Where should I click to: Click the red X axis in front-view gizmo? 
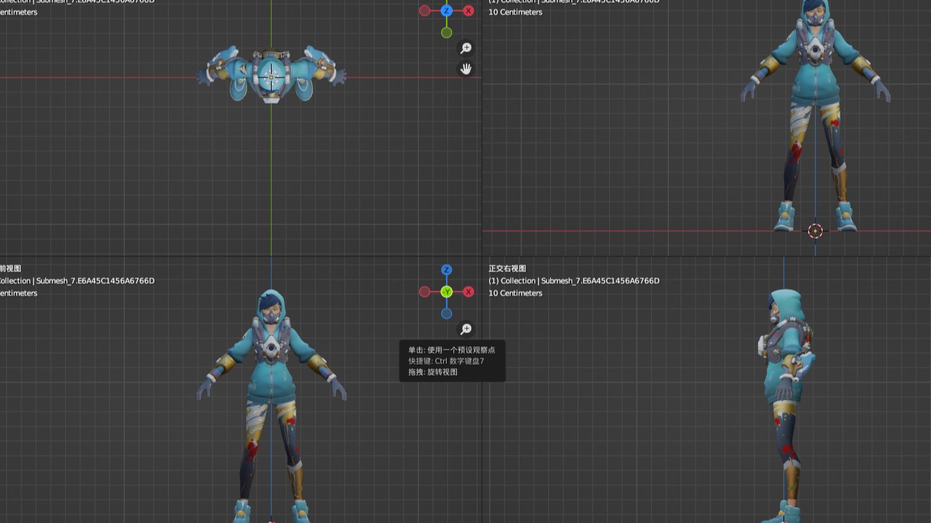click(469, 292)
